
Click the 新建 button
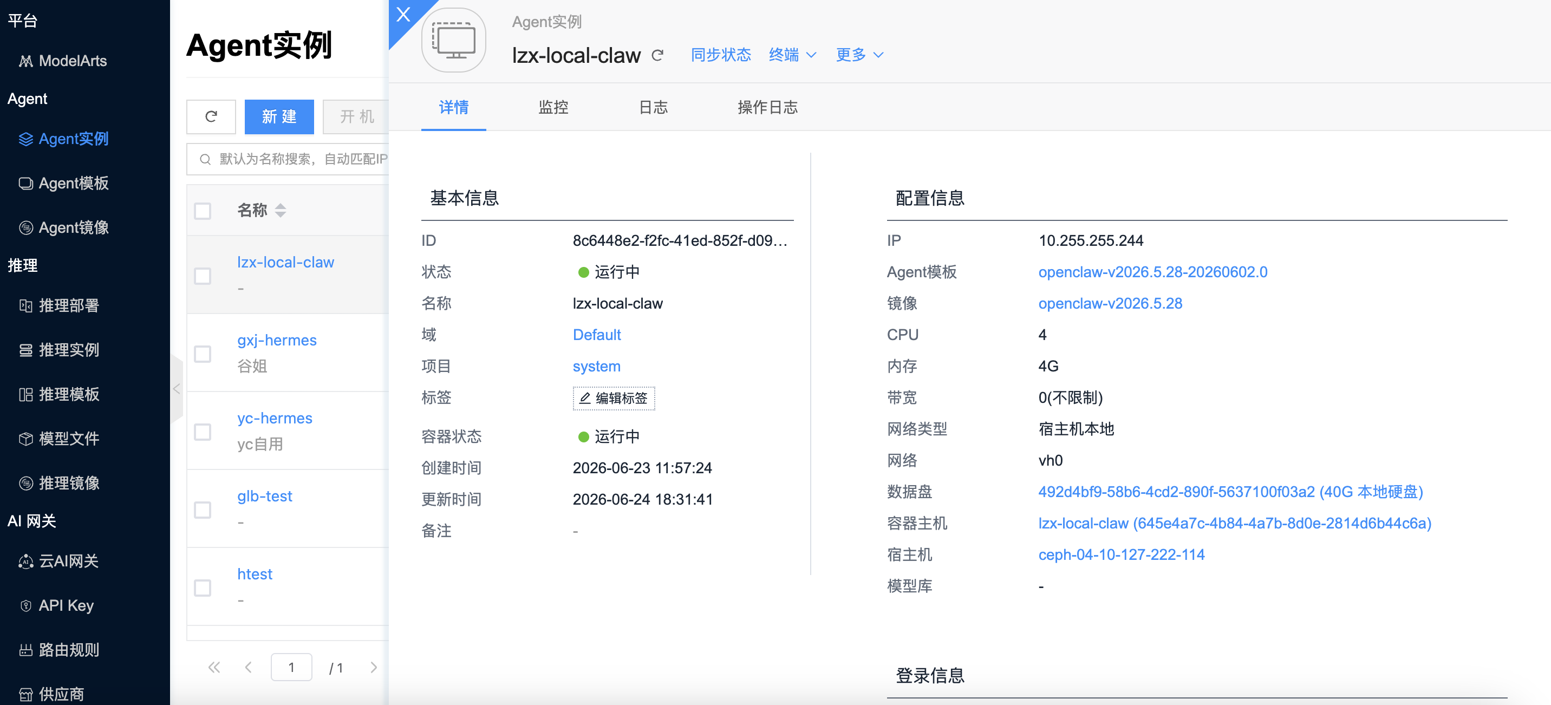point(279,116)
